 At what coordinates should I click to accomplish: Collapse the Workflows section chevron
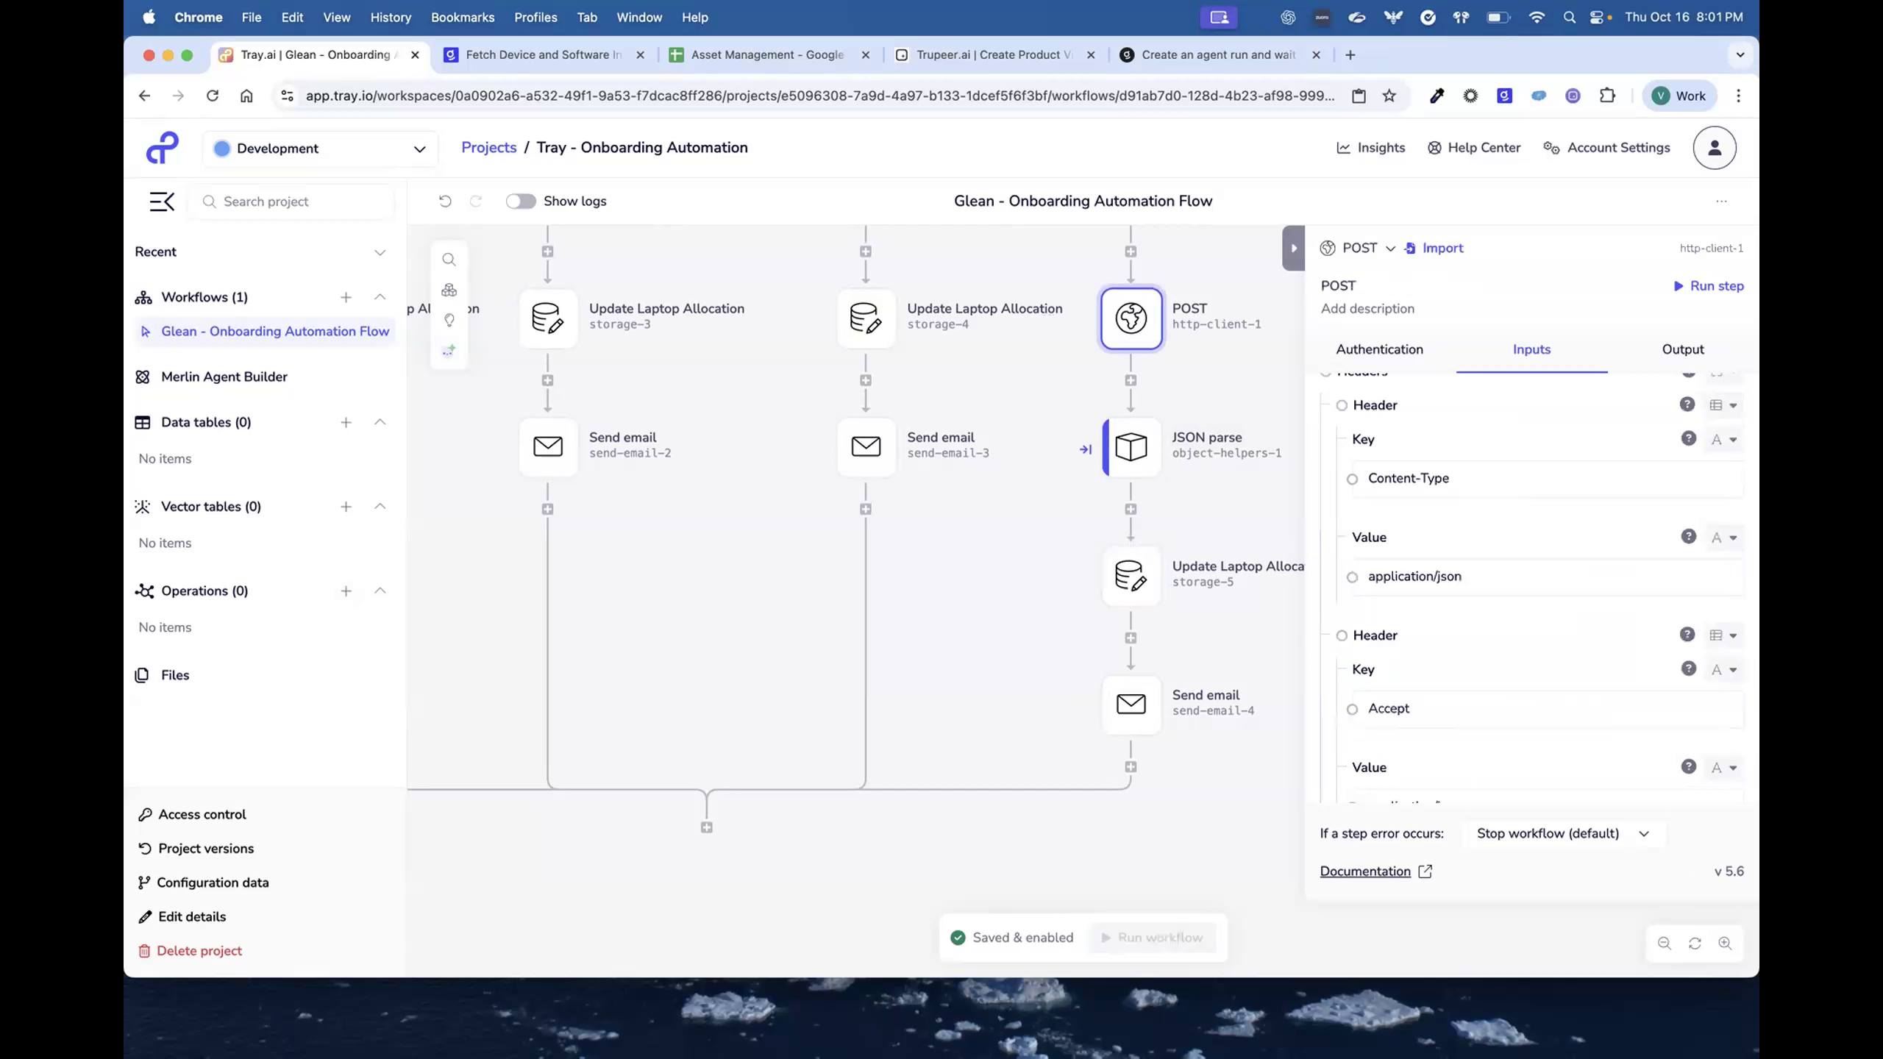point(380,297)
